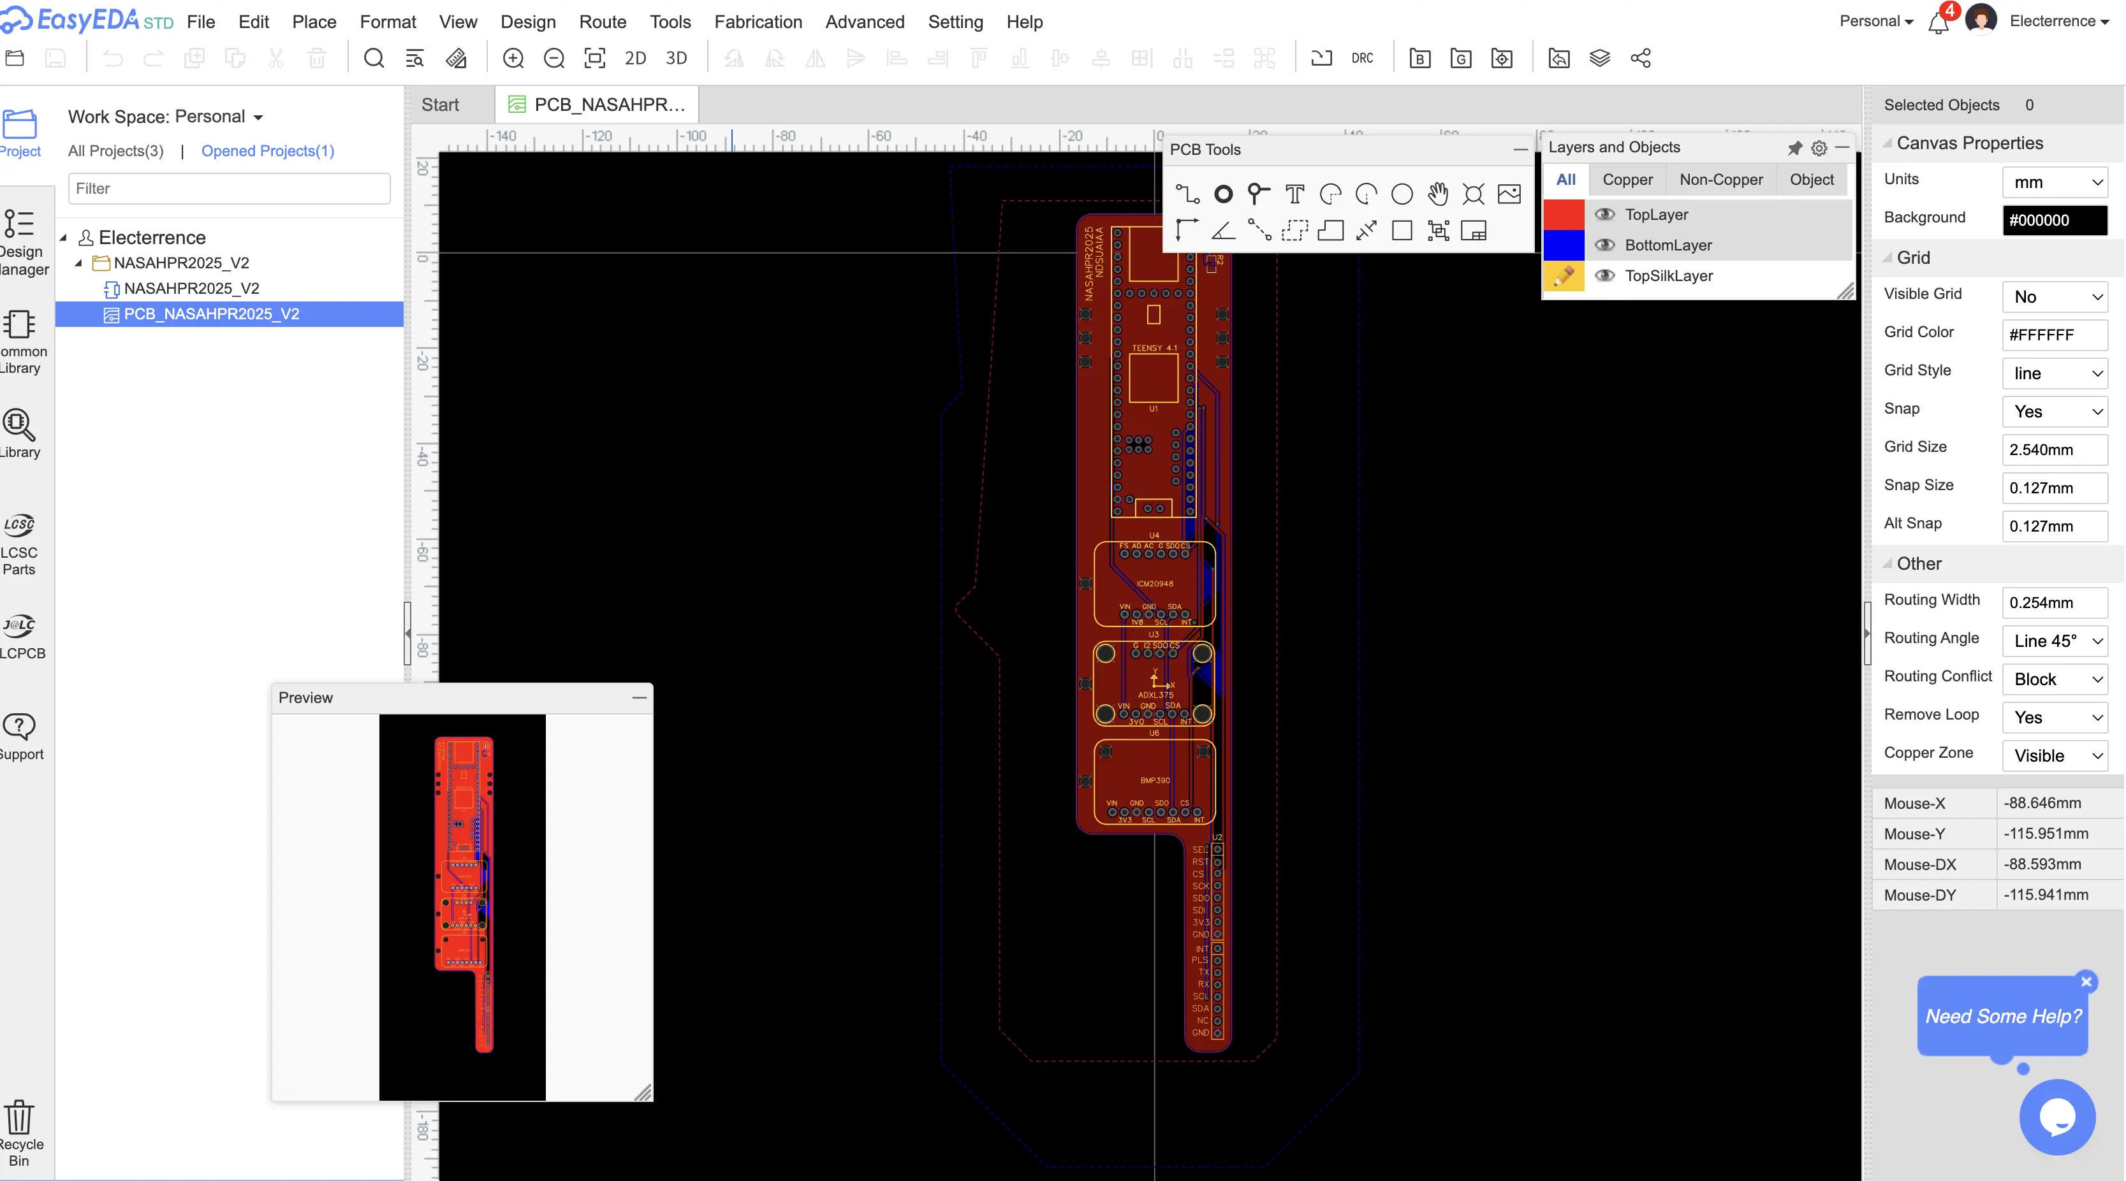The height and width of the screenshot is (1181, 2126).
Task: Switch to 3D view button
Action: (676, 59)
